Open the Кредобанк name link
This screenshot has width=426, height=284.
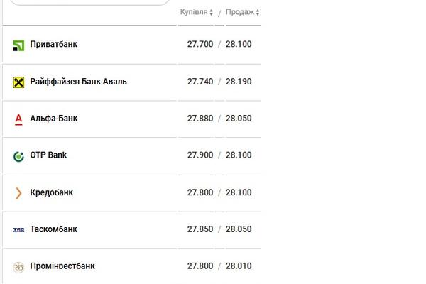pos(52,192)
